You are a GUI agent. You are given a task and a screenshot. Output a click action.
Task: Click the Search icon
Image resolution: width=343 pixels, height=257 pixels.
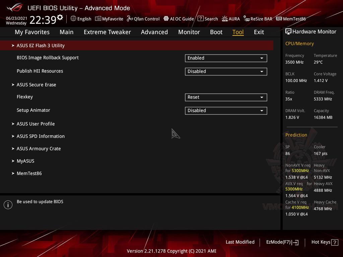pos(208,19)
